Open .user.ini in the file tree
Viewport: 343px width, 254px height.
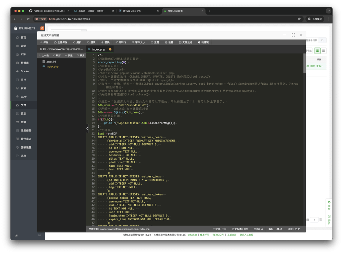[x=51, y=62]
